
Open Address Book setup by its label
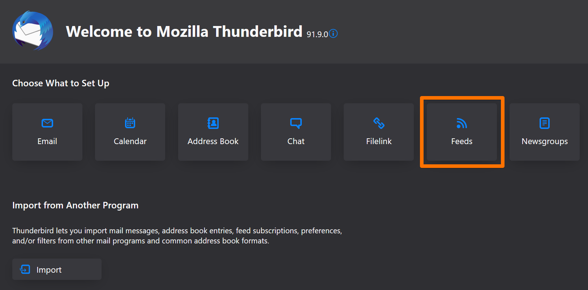click(213, 142)
